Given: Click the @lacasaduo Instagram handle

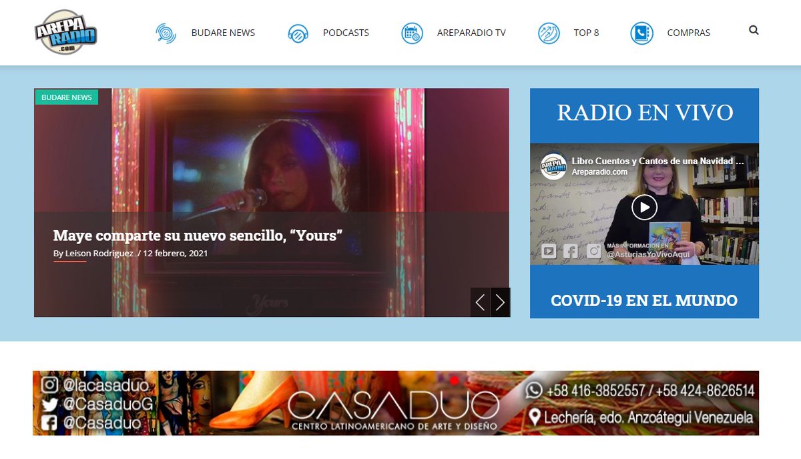Looking at the screenshot, I should [x=105, y=385].
